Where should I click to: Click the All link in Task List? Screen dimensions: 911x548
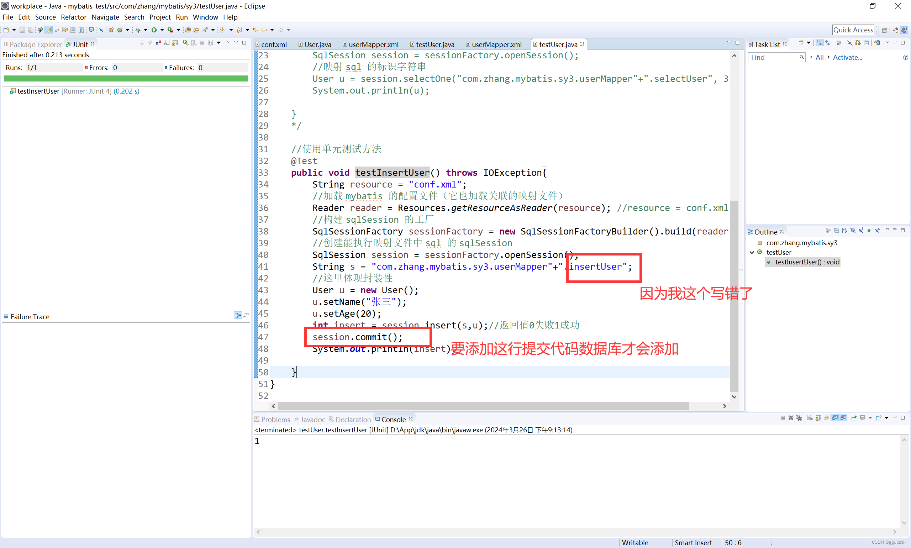tap(820, 58)
